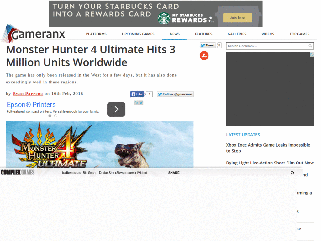Click SHARE in the Complex bar
The height and width of the screenshot is (241, 321).
tap(174, 173)
